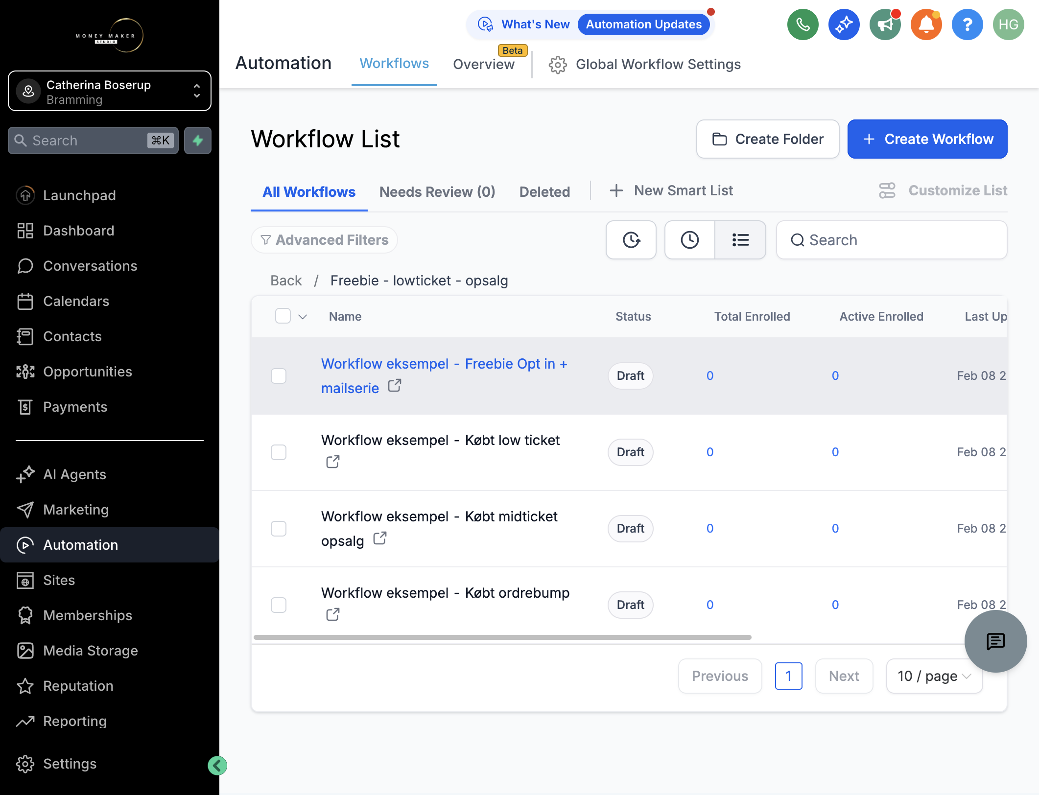This screenshot has width=1039, height=795.
Task: Open external link icon for Købt midticket opsalg
Action: click(x=380, y=538)
